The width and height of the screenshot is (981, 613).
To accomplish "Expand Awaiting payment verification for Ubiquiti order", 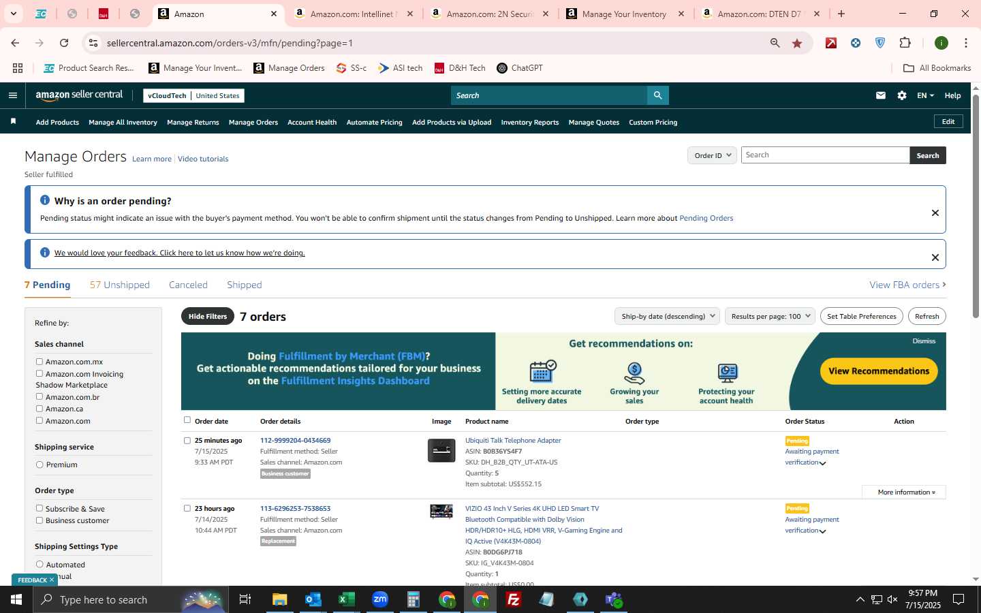I will tap(823, 463).
